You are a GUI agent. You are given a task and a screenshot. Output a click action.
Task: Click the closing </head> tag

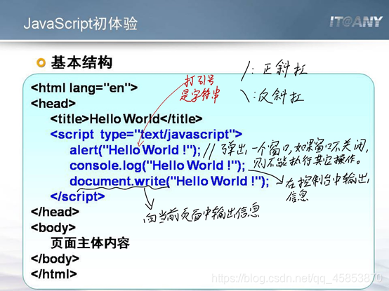[x=55, y=212]
